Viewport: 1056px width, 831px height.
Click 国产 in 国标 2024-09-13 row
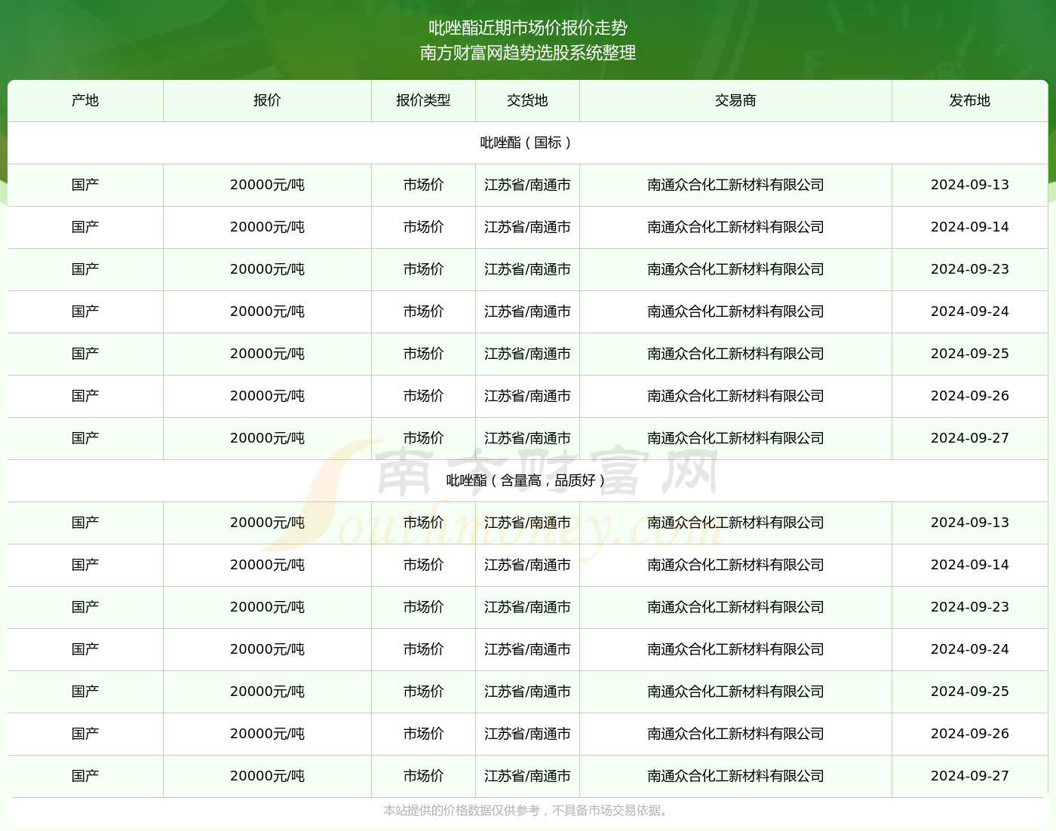85,185
